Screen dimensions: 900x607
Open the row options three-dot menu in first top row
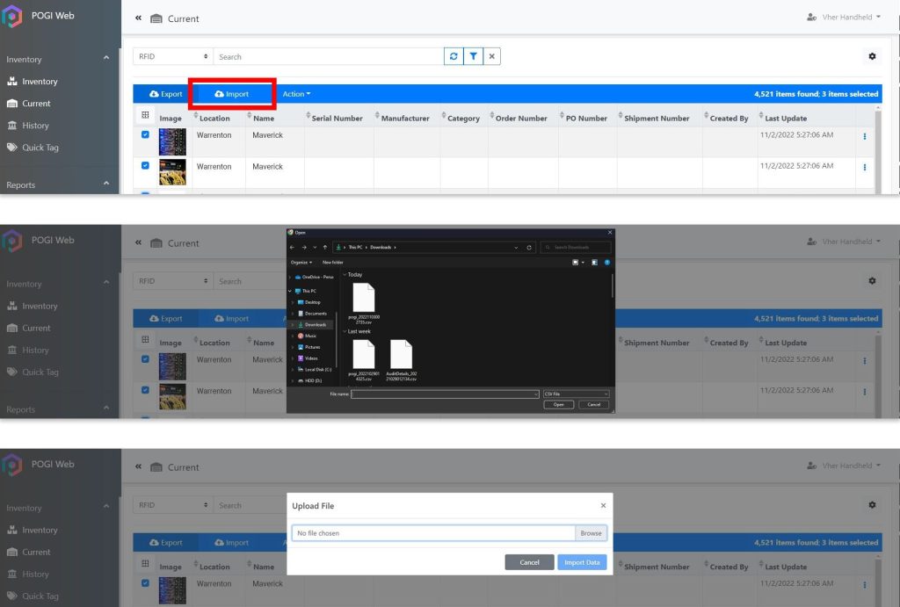pos(864,136)
